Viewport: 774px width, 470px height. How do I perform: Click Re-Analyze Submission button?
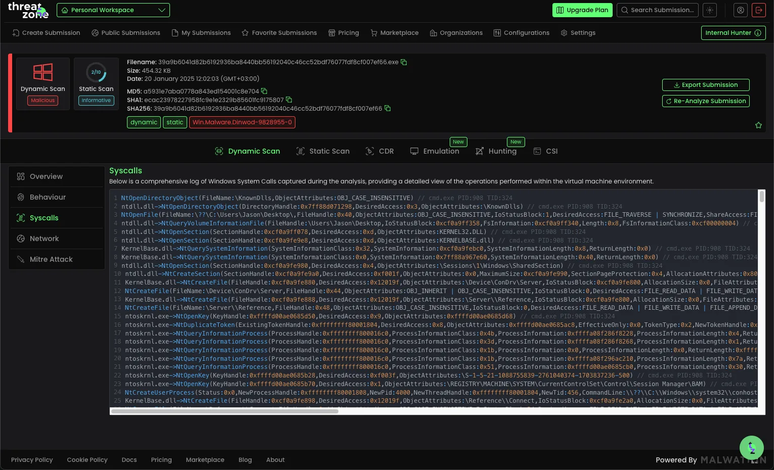click(706, 101)
